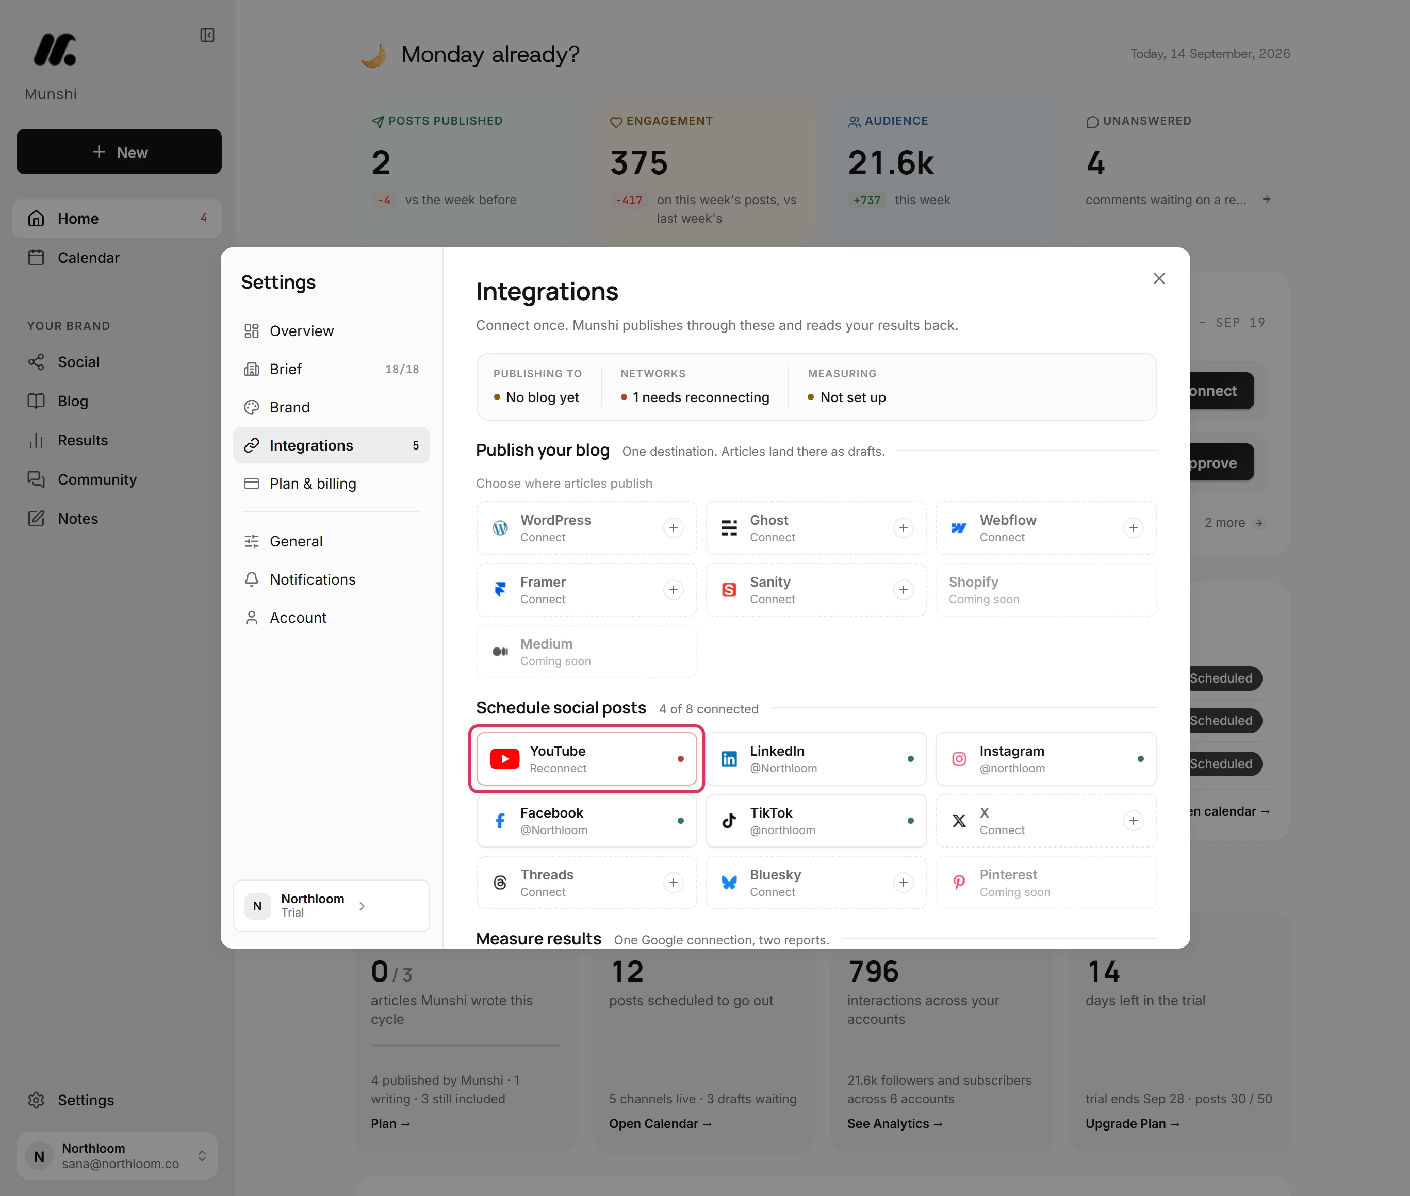Click the New button

click(x=119, y=152)
